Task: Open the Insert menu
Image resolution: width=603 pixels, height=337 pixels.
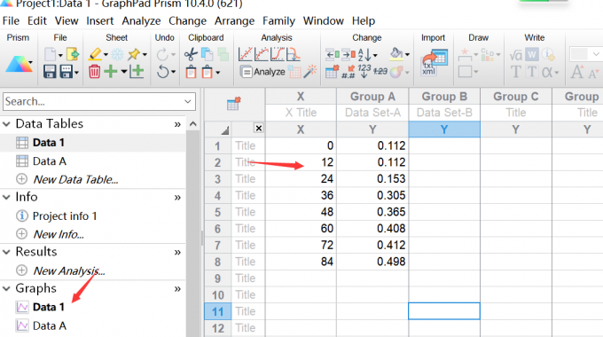Action: click(x=100, y=20)
